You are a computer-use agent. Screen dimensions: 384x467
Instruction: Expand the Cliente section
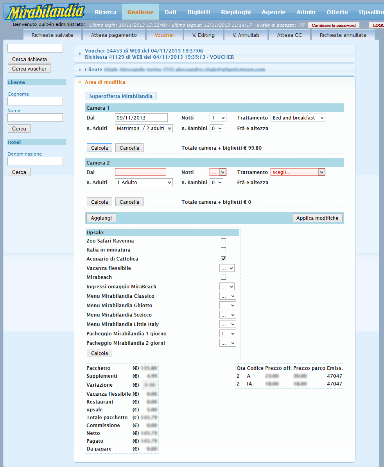[214, 69]
